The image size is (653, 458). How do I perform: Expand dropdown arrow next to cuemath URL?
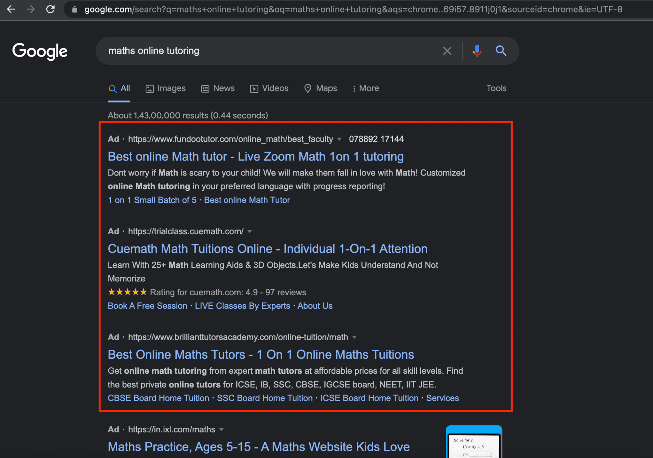pyautogui.click(x=250, y=231)
